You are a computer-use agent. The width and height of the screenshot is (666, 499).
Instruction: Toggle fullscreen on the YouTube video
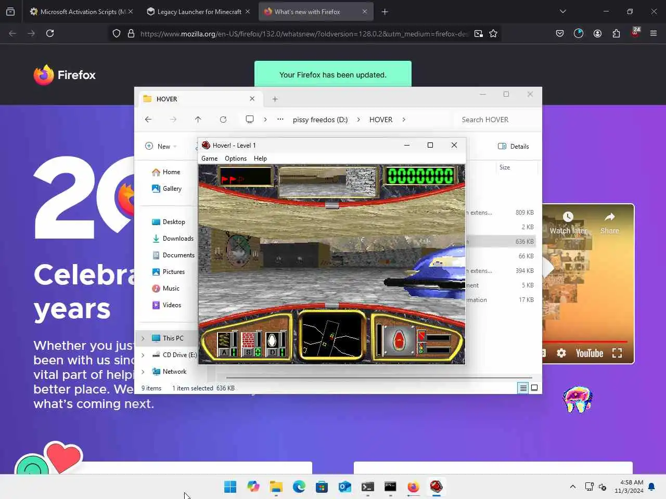[x=617, y=353]
